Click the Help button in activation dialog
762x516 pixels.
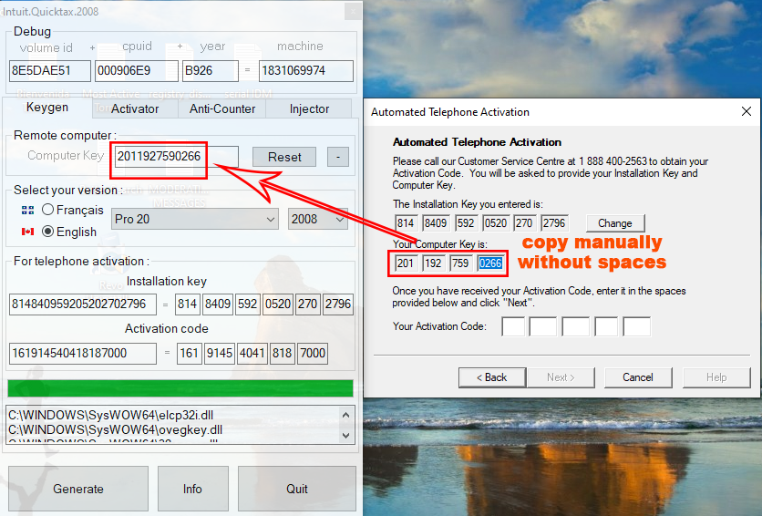(x=716, y=377)
